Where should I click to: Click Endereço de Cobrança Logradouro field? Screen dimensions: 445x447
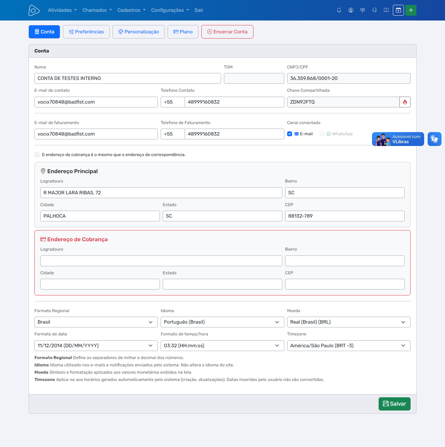(161, 261)
